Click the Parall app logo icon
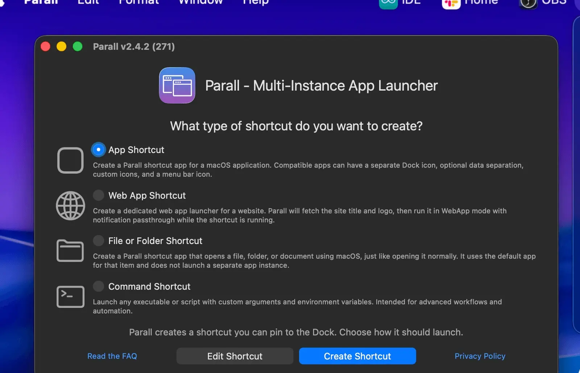The height and width of the screenshot is (373, 580). pos(177,85)
